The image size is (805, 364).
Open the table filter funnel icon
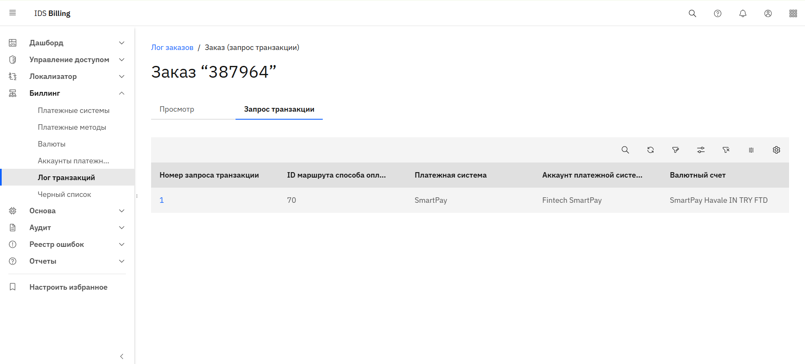[675, 150]
